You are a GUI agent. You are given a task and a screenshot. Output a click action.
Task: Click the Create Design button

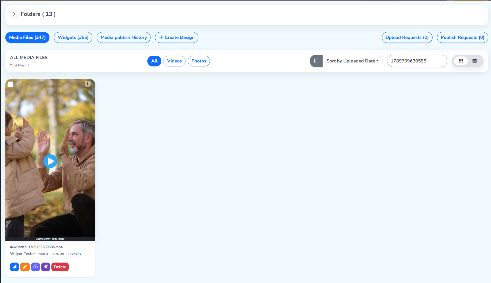tap(177, 37)
